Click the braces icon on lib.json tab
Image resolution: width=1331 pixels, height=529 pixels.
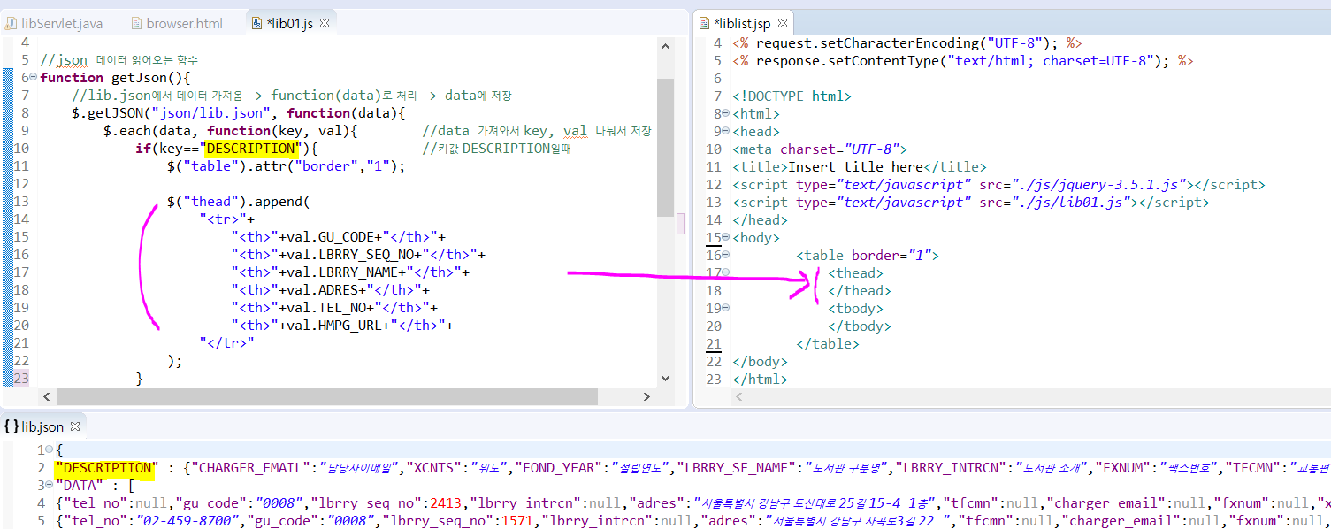[x=11, y=426]
